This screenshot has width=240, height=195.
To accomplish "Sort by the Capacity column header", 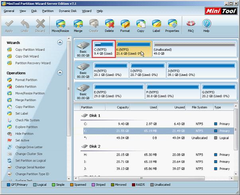I will pos(118,107).
